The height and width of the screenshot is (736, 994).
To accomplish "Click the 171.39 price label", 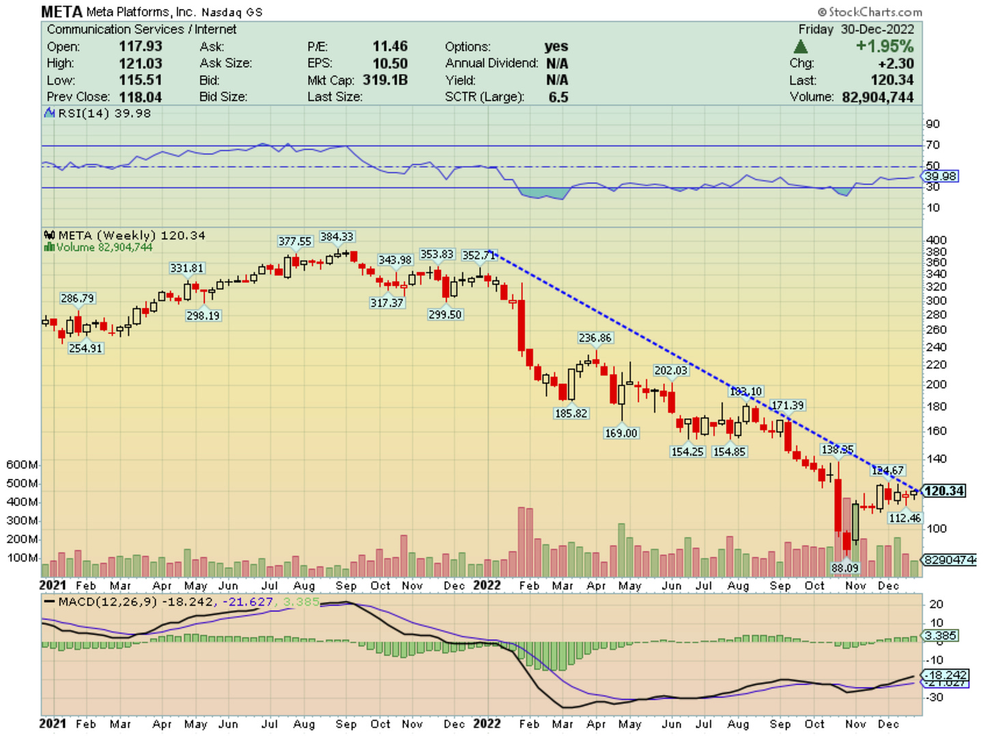I will pos(788,405).
